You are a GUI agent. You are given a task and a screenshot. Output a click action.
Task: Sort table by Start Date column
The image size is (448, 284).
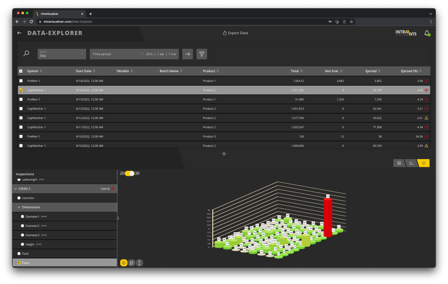pos(85,71)
